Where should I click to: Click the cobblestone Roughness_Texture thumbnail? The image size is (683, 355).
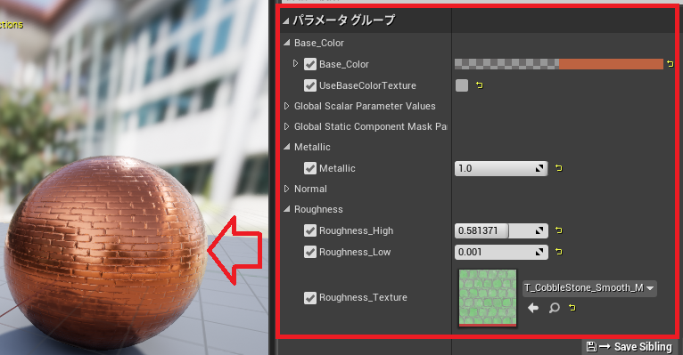pos(488,298)
